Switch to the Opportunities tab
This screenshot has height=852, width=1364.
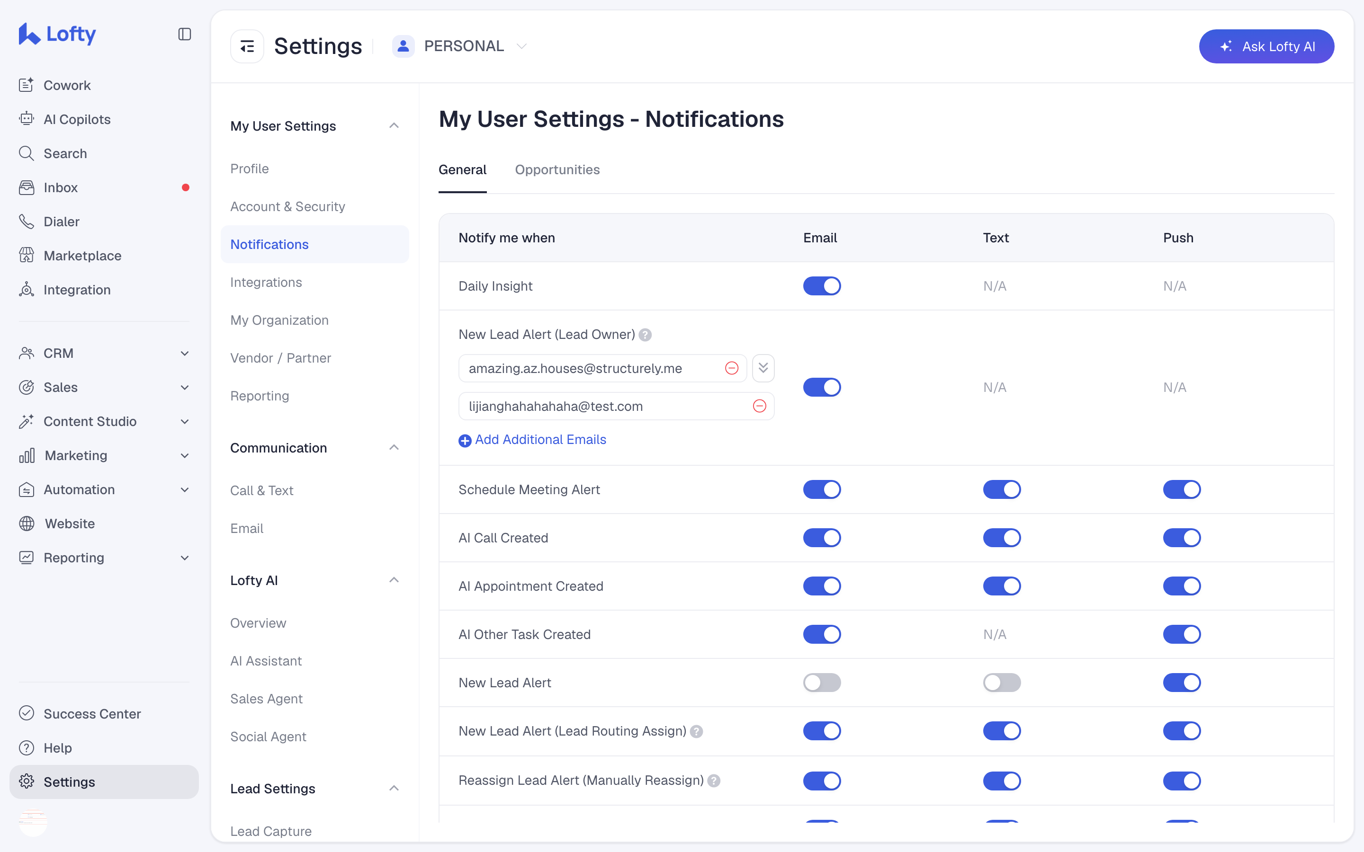coord(557,169)
